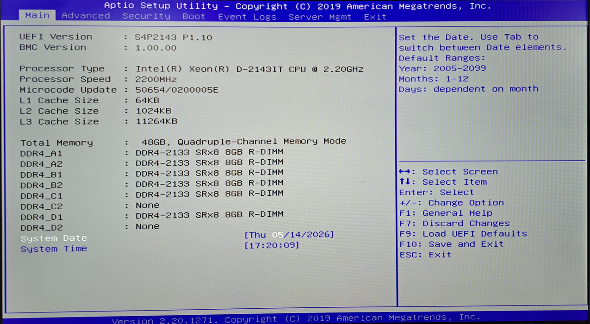The image size is (590, 324).
Task: Switch to the Main tab
Action: point(37,15)
